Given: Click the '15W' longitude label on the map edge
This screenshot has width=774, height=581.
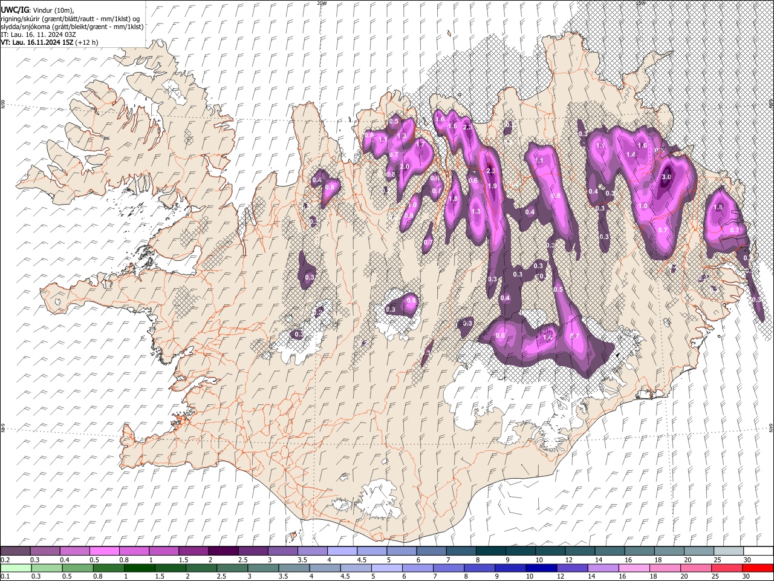Looking at the screenshot, I should click(641, 3).
